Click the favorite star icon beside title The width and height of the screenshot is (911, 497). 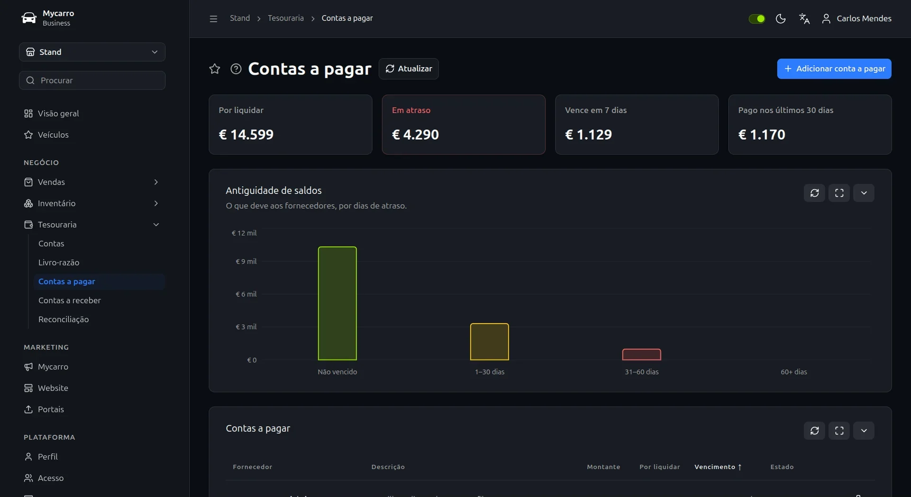215,69
